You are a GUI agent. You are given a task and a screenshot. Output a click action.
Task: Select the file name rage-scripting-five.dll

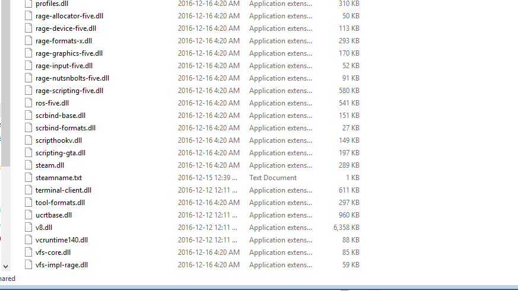pos(69,91)
